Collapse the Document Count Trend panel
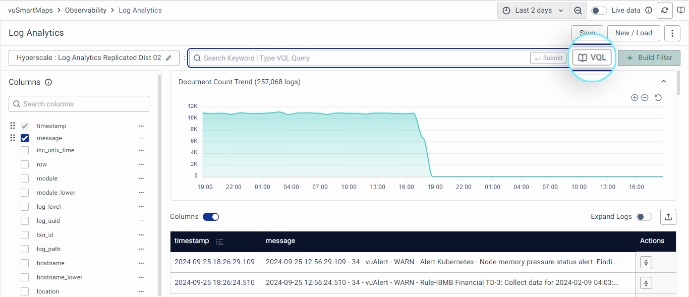Screen dimensions: 689x297 click(x=664, y=82)
